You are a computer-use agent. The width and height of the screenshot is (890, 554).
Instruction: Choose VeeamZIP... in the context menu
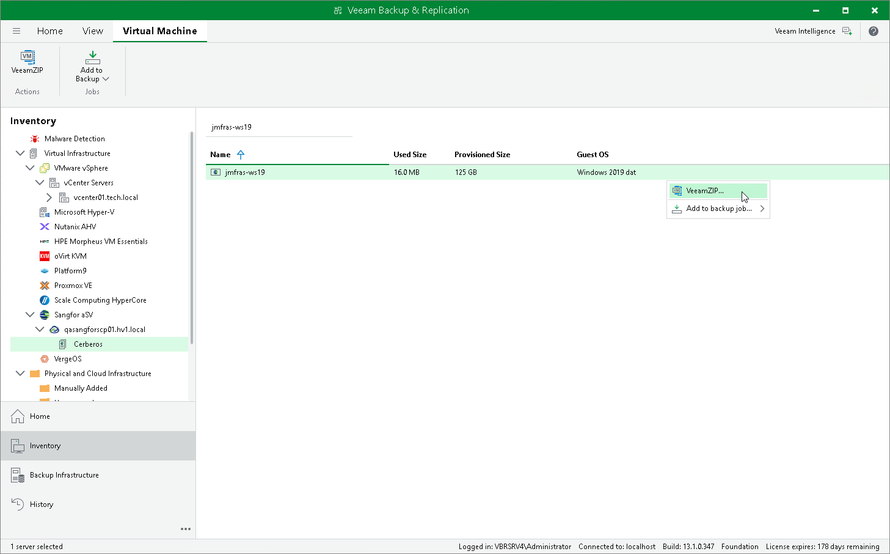click(718, 191)
